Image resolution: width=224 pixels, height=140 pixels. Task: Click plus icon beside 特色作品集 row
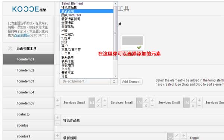coord(57,118)
